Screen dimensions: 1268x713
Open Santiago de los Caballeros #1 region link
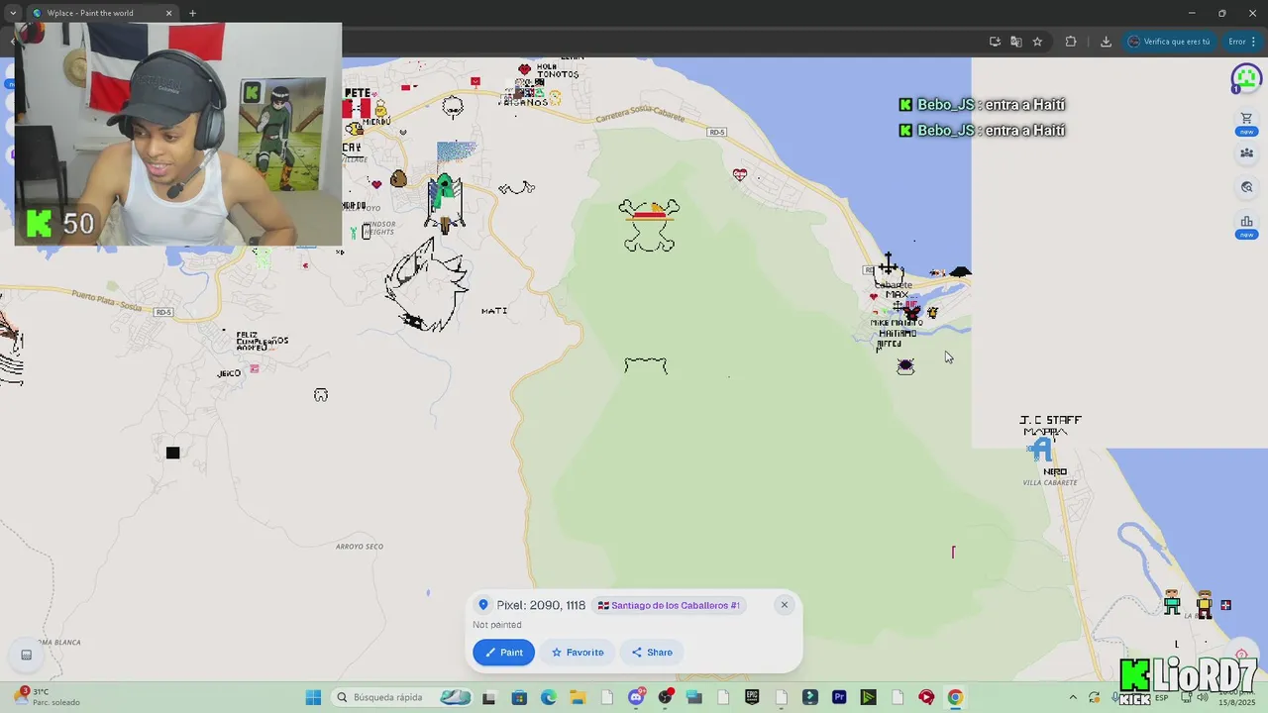669,605
